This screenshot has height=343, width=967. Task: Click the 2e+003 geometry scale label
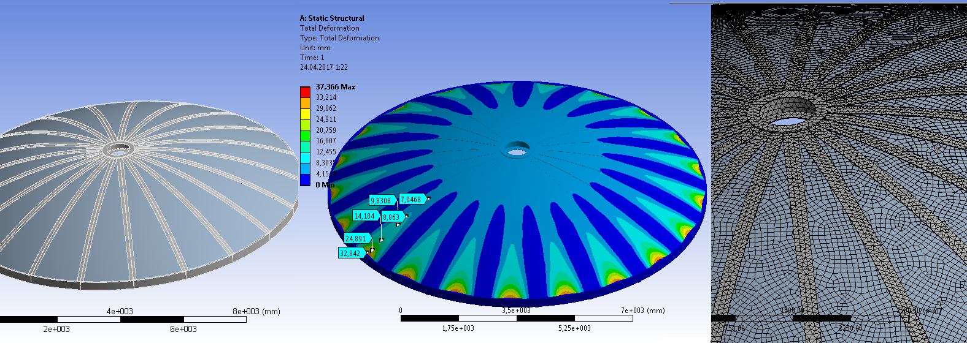click(56, 329)
